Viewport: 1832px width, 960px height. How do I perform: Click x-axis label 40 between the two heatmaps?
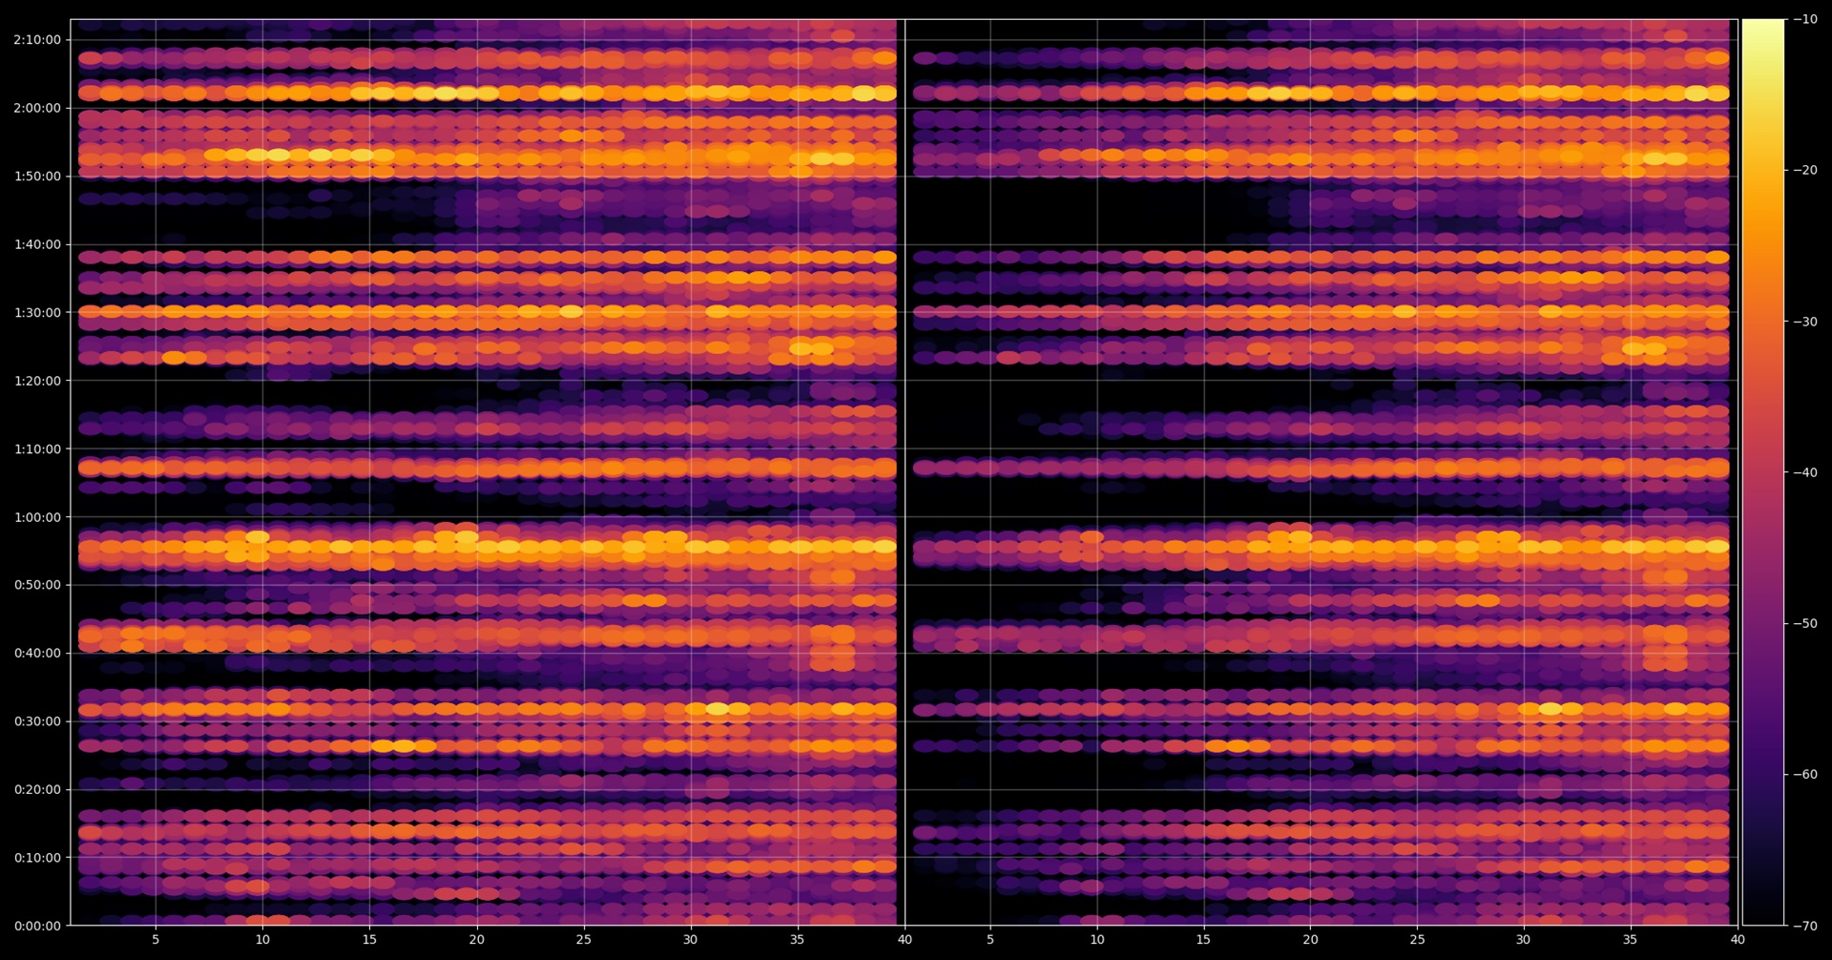[x=905, y=939]
